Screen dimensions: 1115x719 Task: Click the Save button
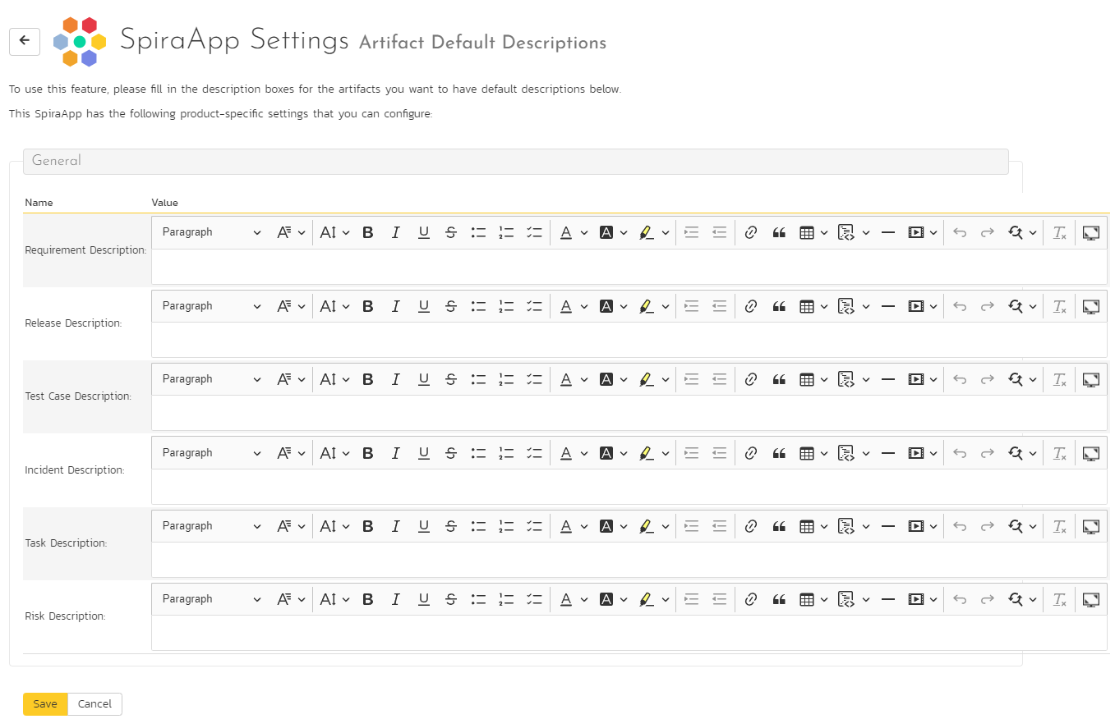coord(45,704)
